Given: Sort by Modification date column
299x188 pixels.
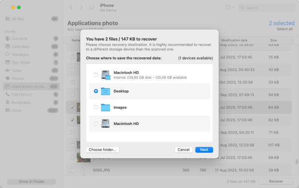Looking at the screenshot, I should click(234, 40).
